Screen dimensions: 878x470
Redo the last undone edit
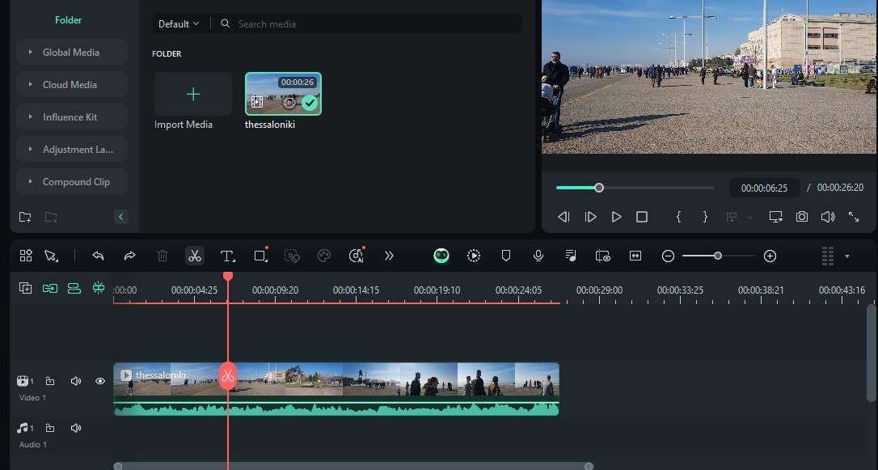pyautogui.click(x=129, y=256)
